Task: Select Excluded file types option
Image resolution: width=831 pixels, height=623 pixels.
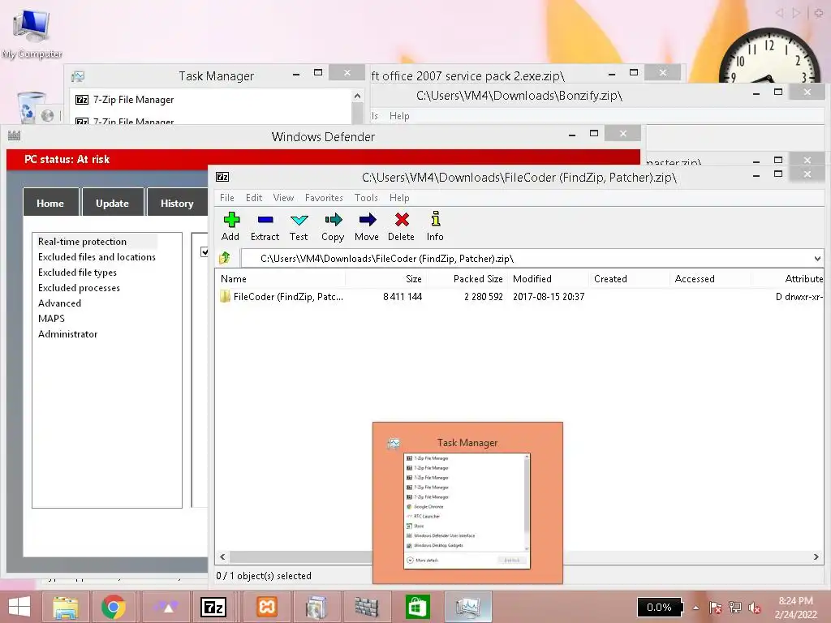Action: tap(77, 273)
